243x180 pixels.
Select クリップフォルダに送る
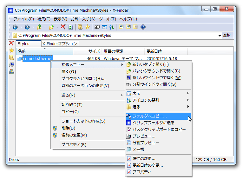(x=158, y=123)
